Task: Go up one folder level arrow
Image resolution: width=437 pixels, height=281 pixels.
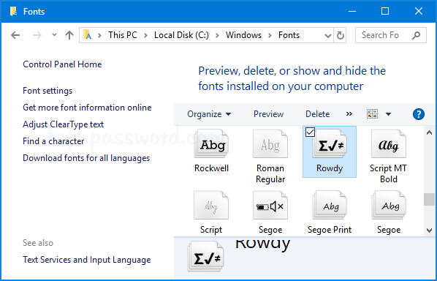Action: pos(69,35)
